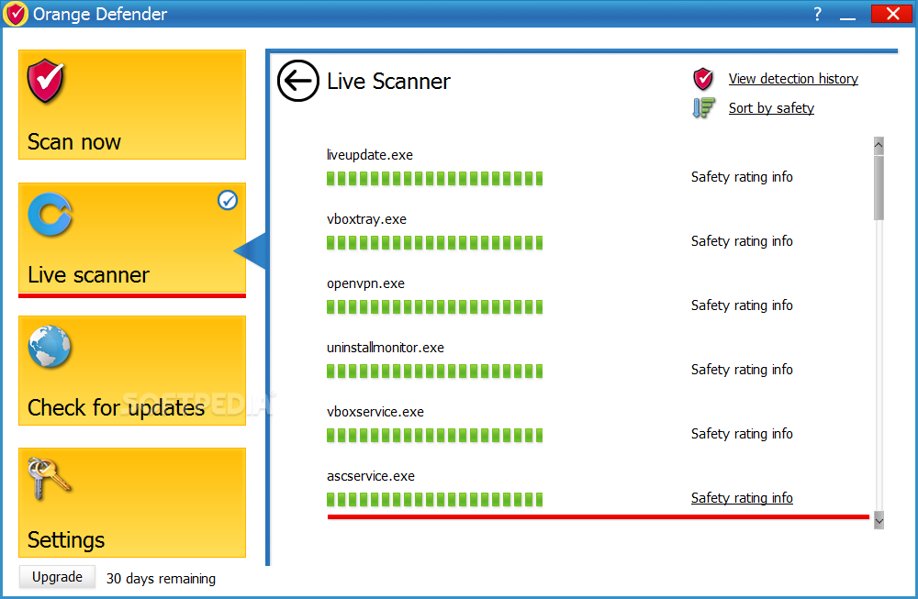Click the sort icon beside Sort by safety
Image resolution: width=918 pixels, height=599 pixels.
click(x=703, y=108)
